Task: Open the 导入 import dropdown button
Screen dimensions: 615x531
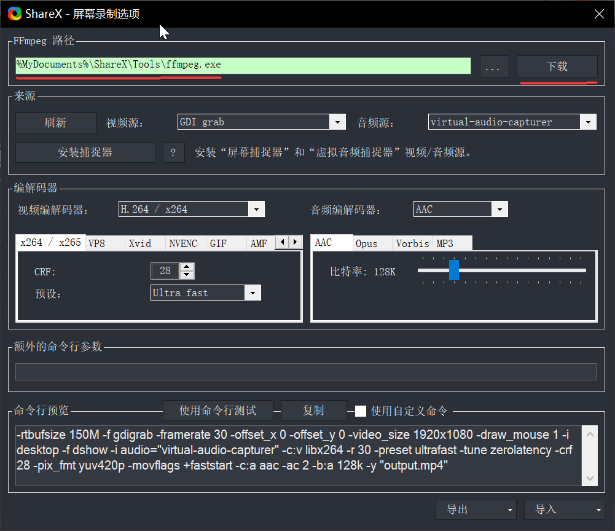Action: pos(565,510)
